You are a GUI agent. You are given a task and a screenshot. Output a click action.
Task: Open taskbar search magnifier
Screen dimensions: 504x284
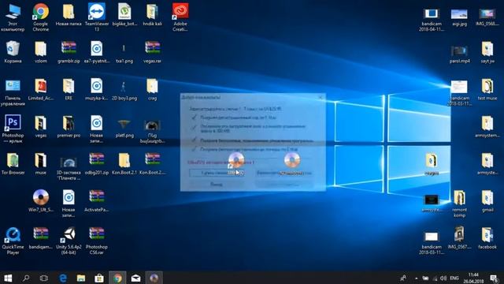tap(26, 278)
